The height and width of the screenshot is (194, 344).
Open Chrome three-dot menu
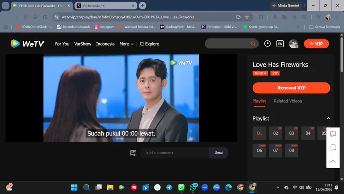pyautogui.click(x=338, y=17)
